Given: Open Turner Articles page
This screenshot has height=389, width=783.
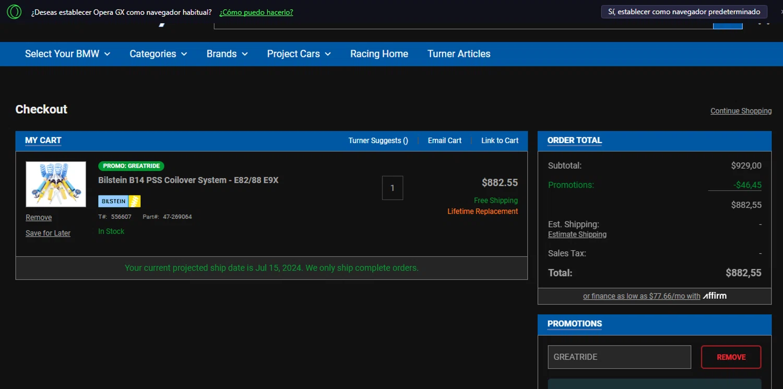Looking at the screenshot, I should pyautogui.click(x=459, y=54).
